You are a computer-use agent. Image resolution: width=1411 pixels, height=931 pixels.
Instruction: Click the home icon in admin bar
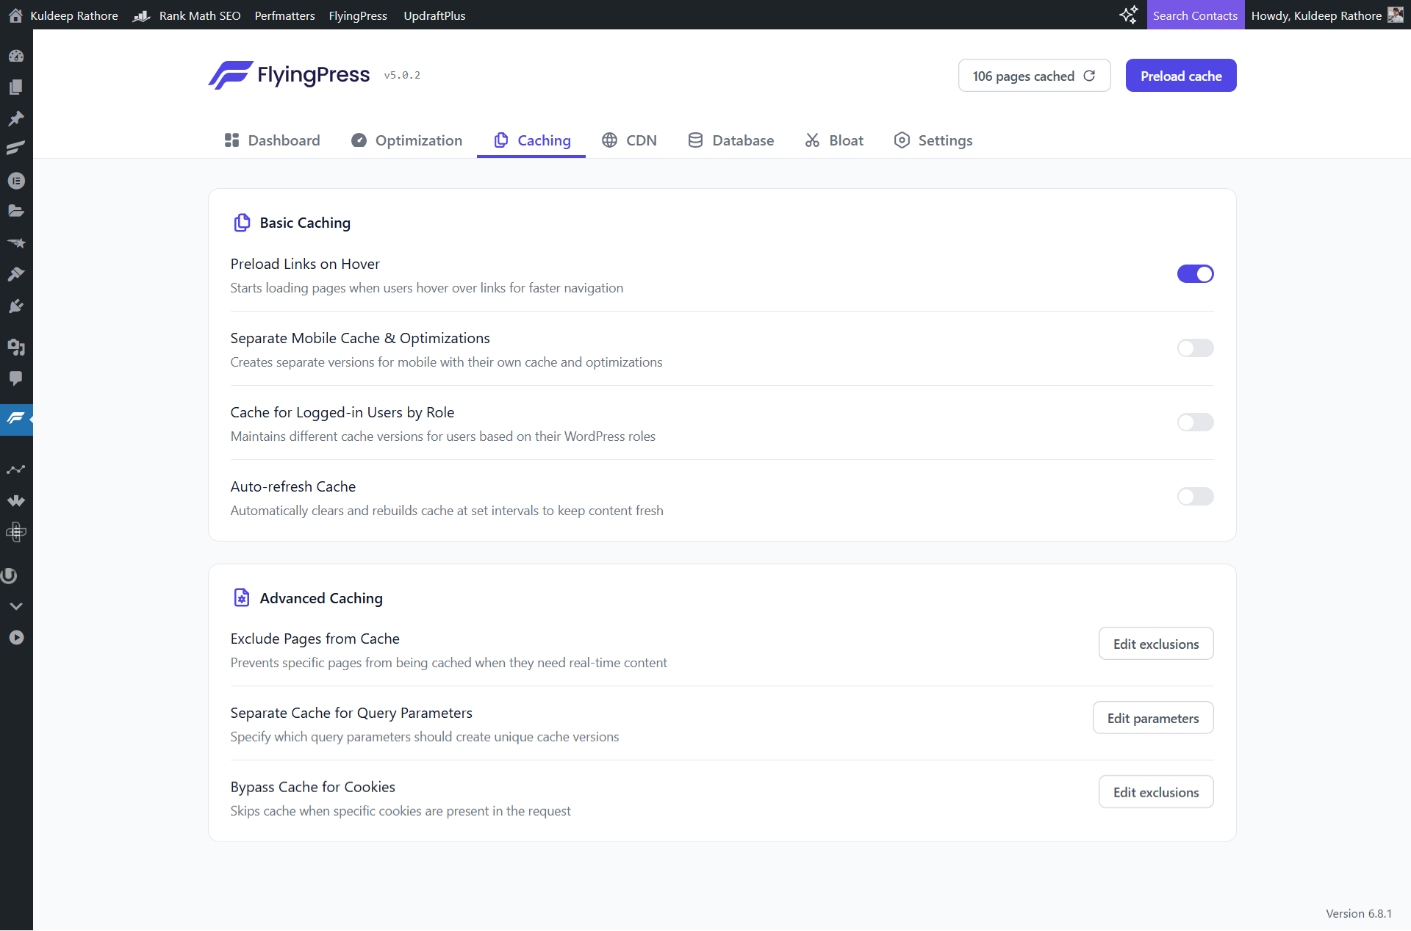tap(15, 15)
